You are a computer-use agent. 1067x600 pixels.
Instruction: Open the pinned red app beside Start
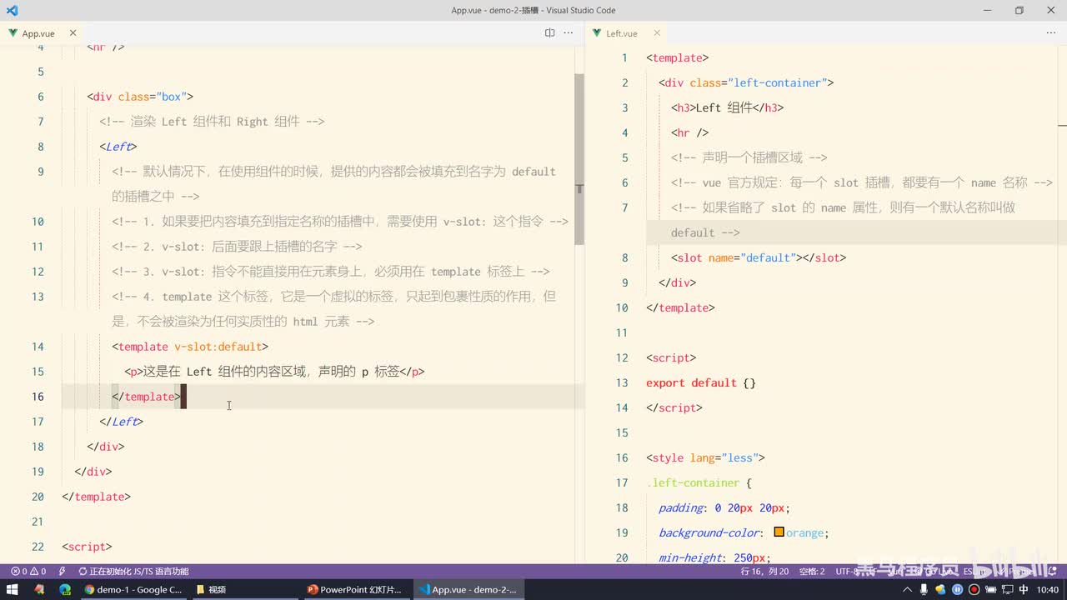click(x=39, y=589)
